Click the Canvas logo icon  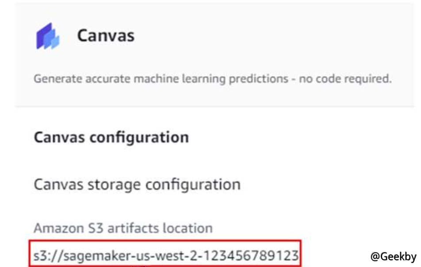(x=47, y=36)
